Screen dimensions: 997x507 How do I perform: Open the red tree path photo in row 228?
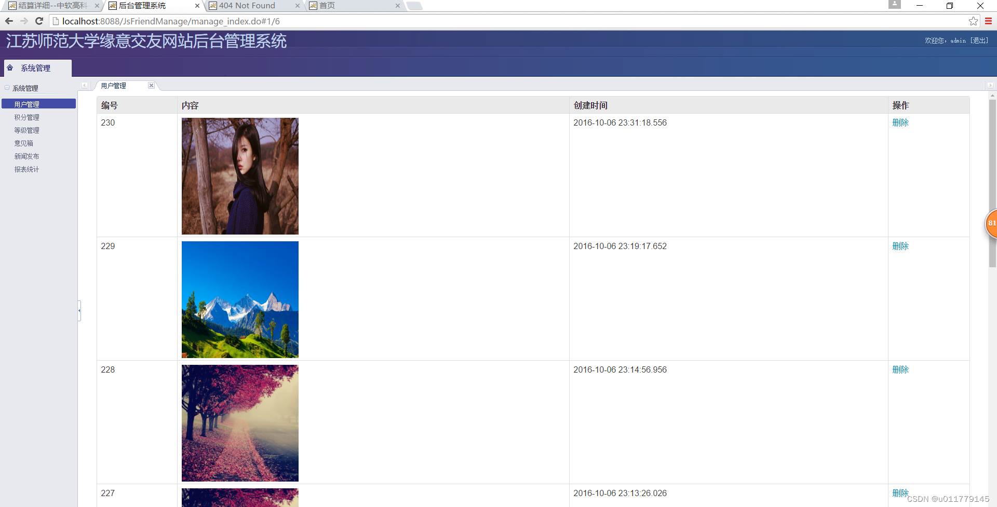tap(240, 423)
